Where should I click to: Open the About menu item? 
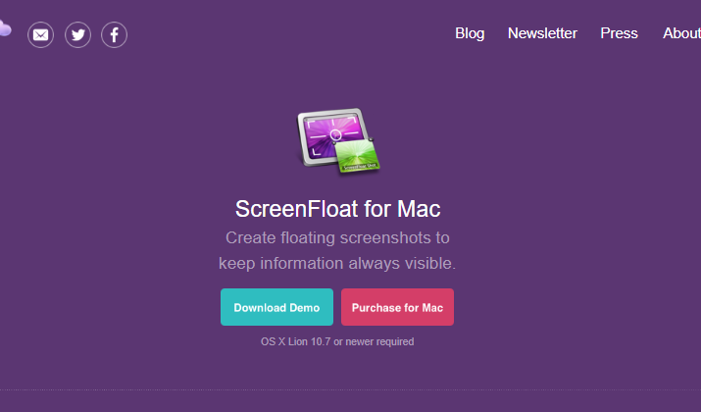(x=681, y=33)
